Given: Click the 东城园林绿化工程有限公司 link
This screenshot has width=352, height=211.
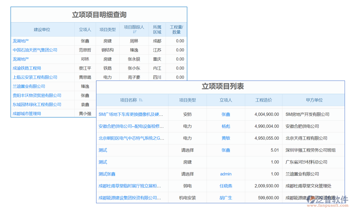Looking at the screenshot, I should pyautogui.click(x=37, y=104).
